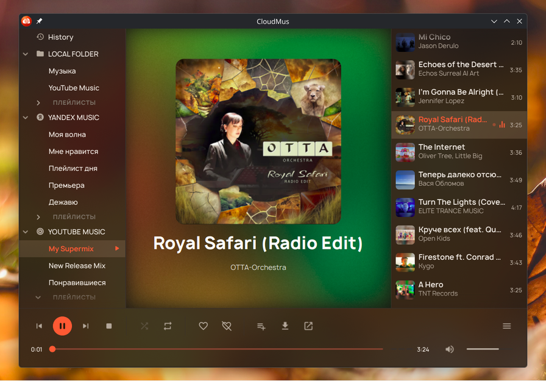Screen dimensions: 546x381
Task: Click the play arrow next to My Supermix
Action: click(x=118, y=249)
